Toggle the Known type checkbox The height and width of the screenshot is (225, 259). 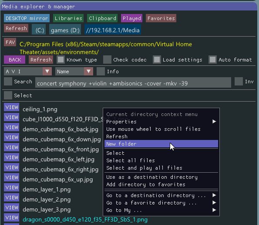pyautogui.click(x=61, y=60)
